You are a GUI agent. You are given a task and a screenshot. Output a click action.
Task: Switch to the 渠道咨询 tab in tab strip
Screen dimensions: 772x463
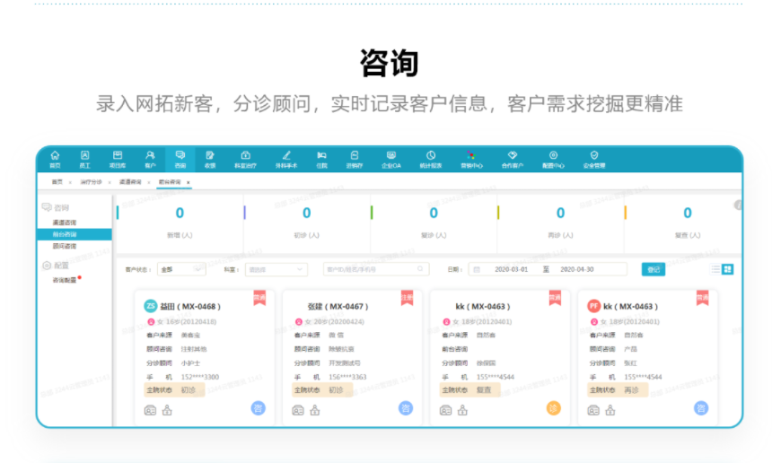click(x=130, y=182)
